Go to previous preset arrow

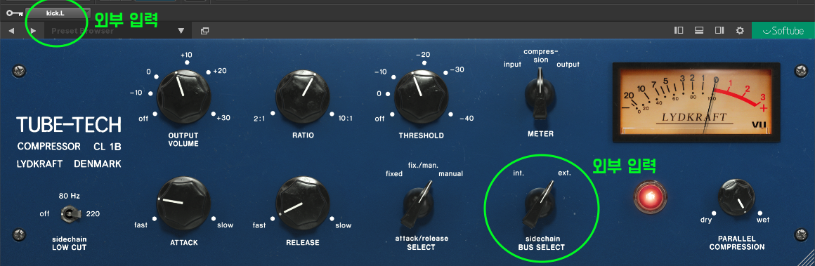tap(11, 31)
